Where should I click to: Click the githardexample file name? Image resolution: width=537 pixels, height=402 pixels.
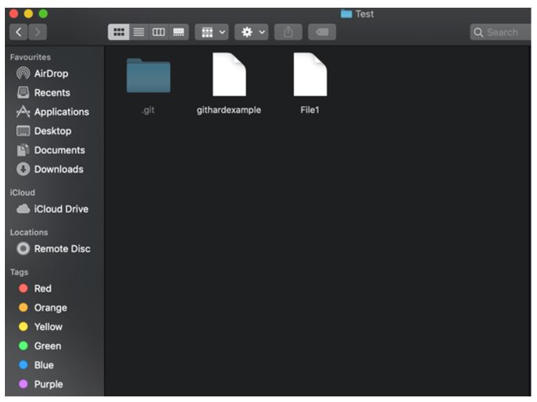[x=229, y=110]
